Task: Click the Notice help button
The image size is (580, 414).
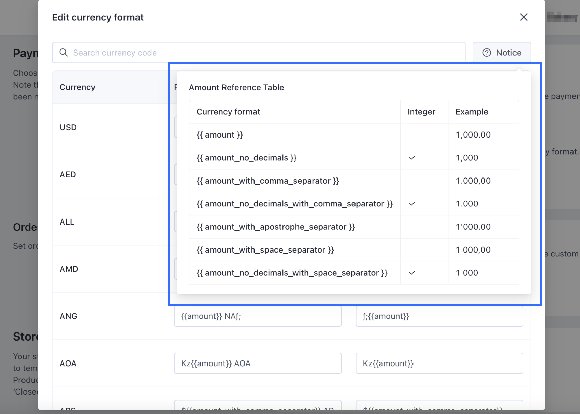Action: point(502,53)
